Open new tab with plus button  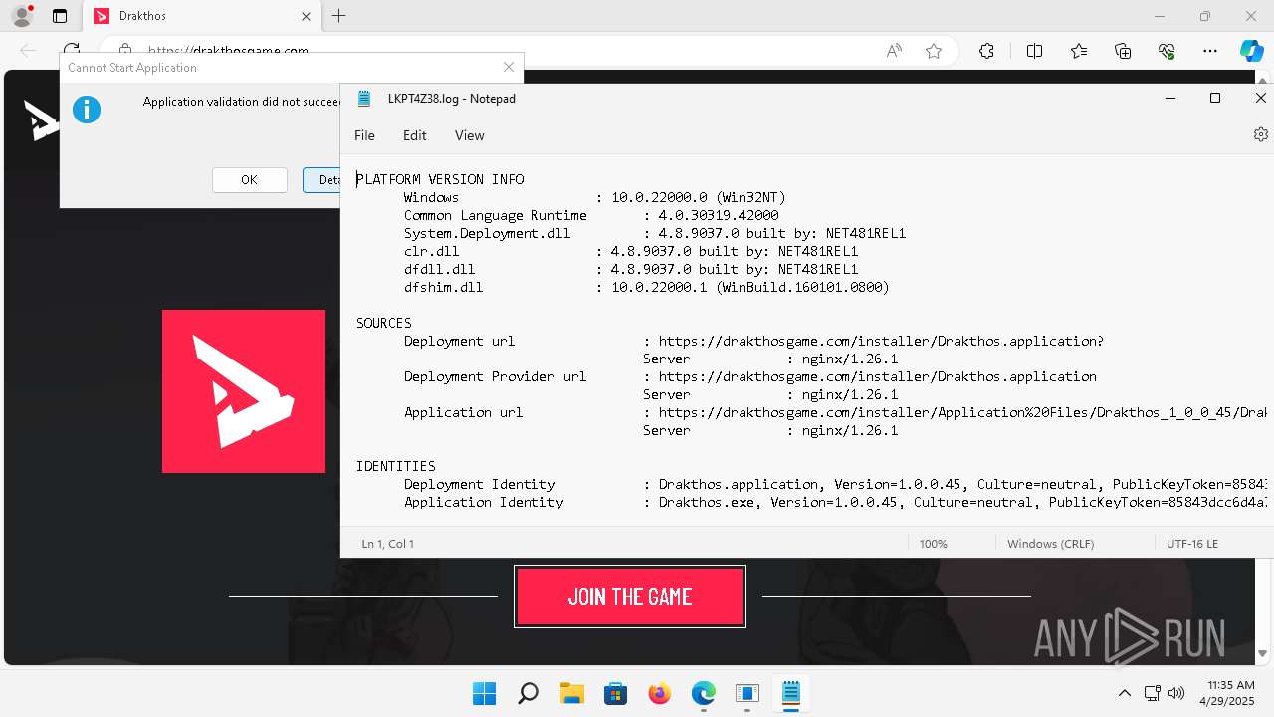click(339, 16)
